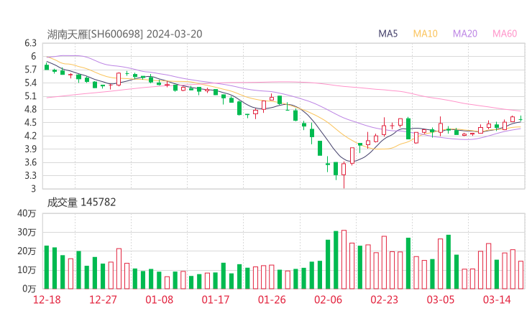This screenshot has width=532, height=316.
Task: Click the 30万 volume axis label
Action: point(27,232)
